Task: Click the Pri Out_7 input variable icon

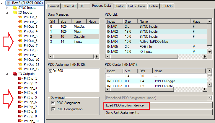Action: tap(20, 45)
